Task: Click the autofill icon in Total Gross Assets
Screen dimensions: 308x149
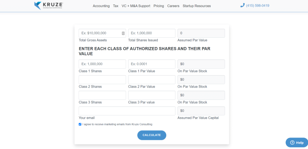Action: click(123, 33)
